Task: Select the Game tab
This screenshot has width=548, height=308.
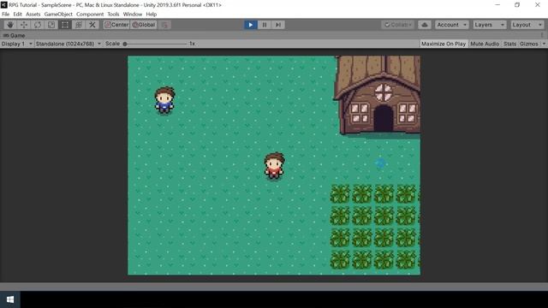Action: (x=15, y=35)
